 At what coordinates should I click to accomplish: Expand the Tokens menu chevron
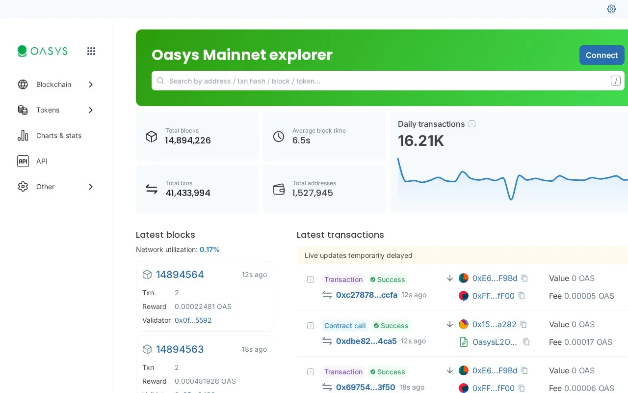point(91,110)
